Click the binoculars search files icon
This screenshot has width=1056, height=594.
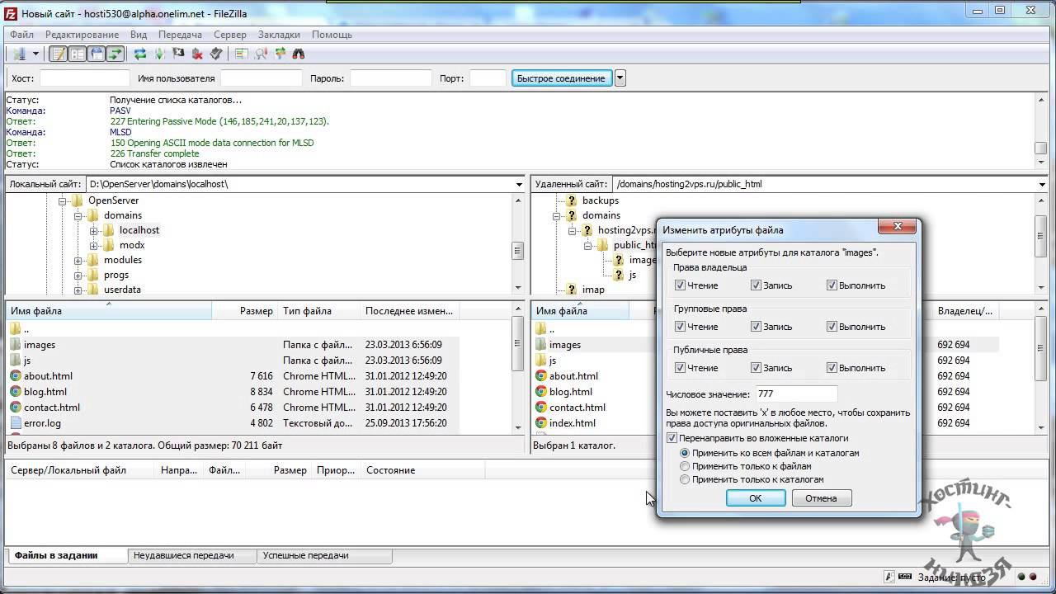pyautogui.click(x=299, y=54)
